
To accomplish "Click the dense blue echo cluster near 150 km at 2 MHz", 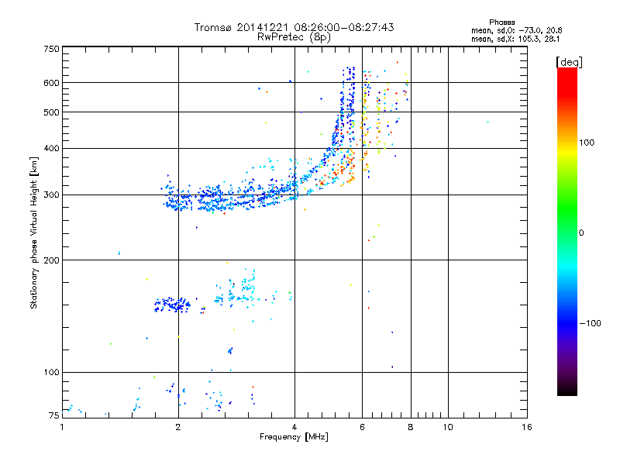I will coord(172,305).
